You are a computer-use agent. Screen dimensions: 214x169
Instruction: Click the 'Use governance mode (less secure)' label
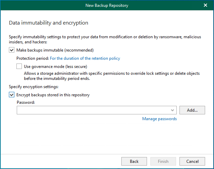(55, 67)
